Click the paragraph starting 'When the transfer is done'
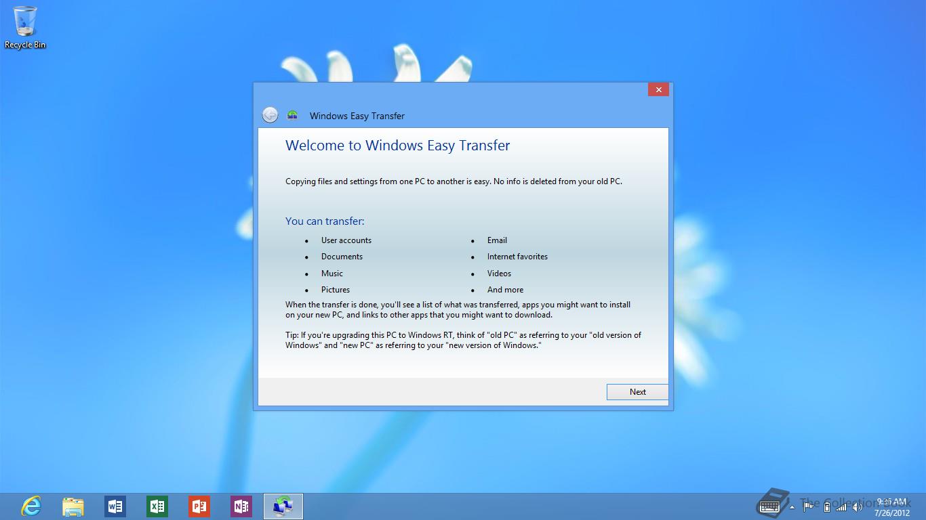 [x=458, y=310]
